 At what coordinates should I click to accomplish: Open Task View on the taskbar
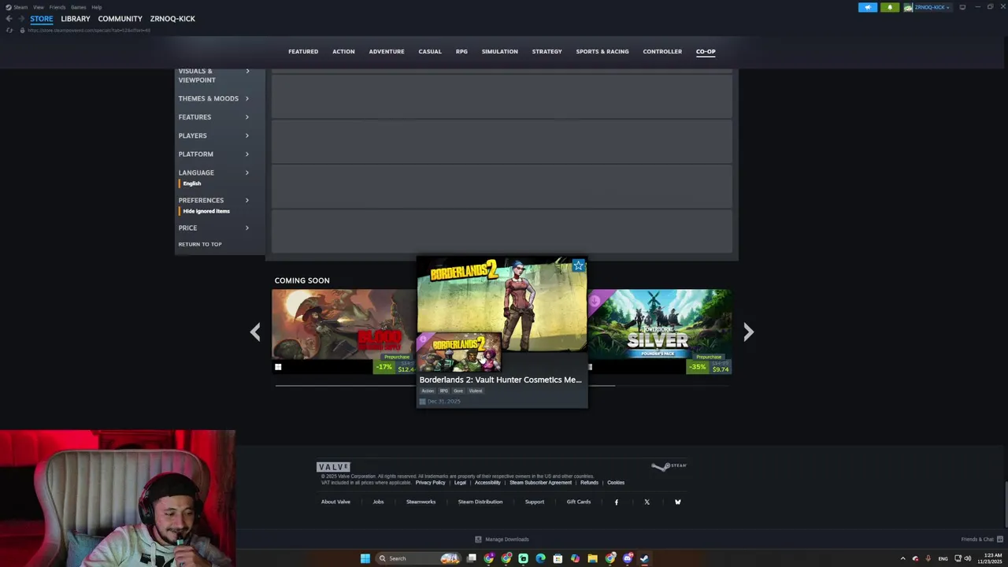click(472, 558)
